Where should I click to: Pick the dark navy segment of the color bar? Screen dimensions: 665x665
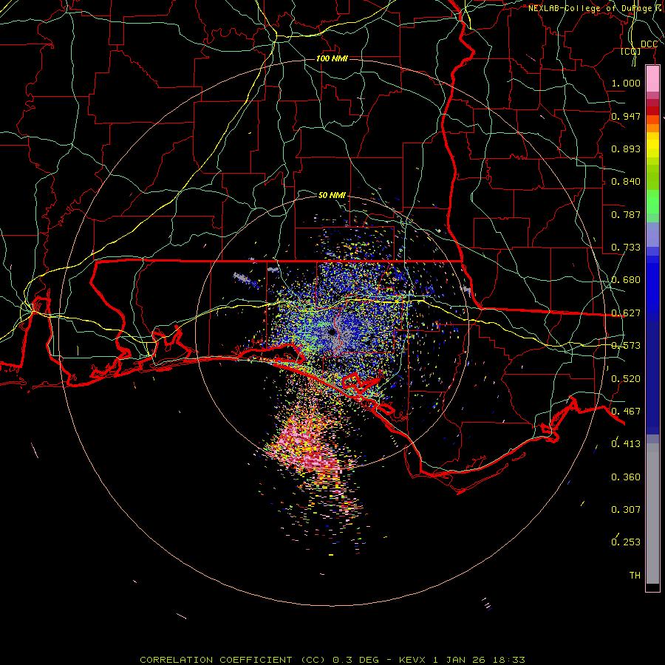[x=652, y=373]
